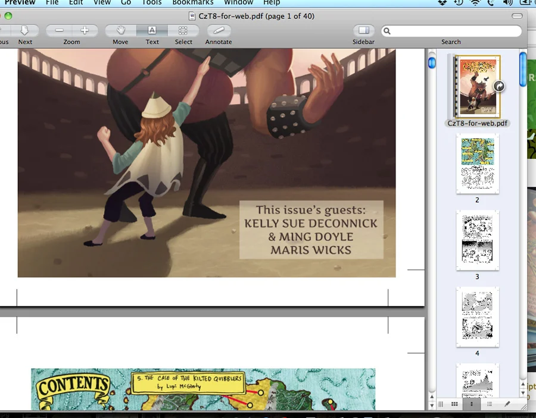The height and width of the screenshot is (418, 536).
Task: Click the Annotate pencil tool
Action: pos(219,30)
